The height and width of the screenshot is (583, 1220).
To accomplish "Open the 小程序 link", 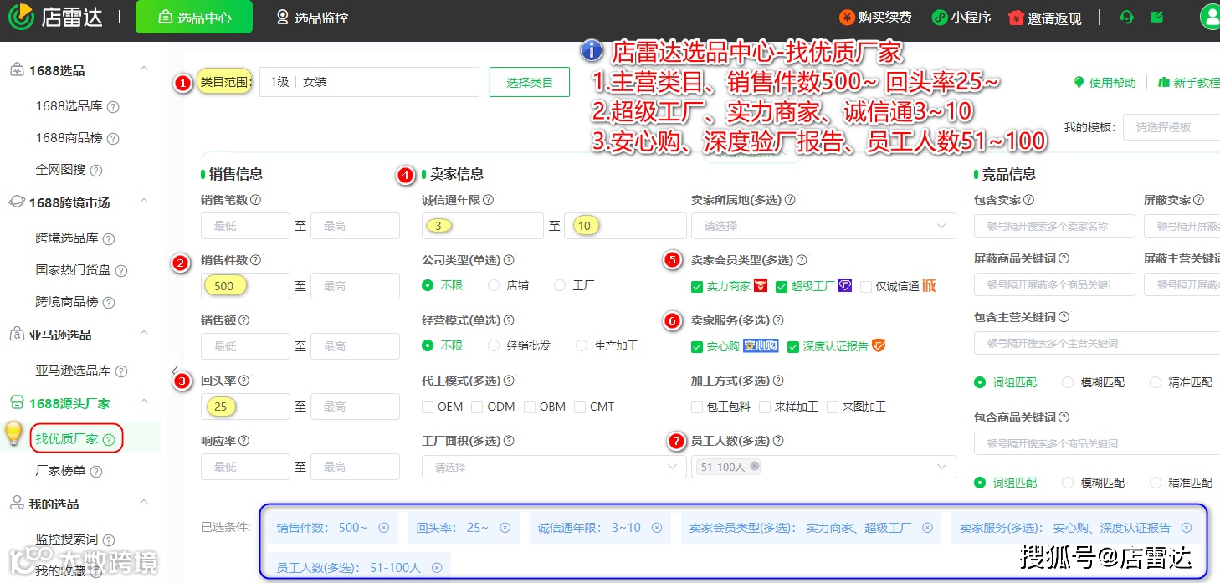I will click(962, 17).
